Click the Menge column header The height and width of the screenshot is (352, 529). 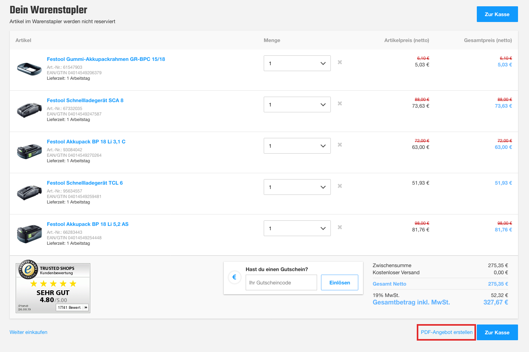272,40
